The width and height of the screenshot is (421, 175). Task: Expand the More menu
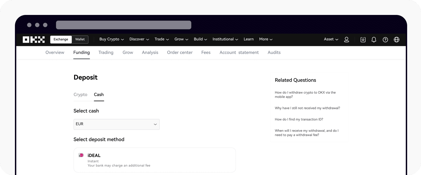point(266,39)
